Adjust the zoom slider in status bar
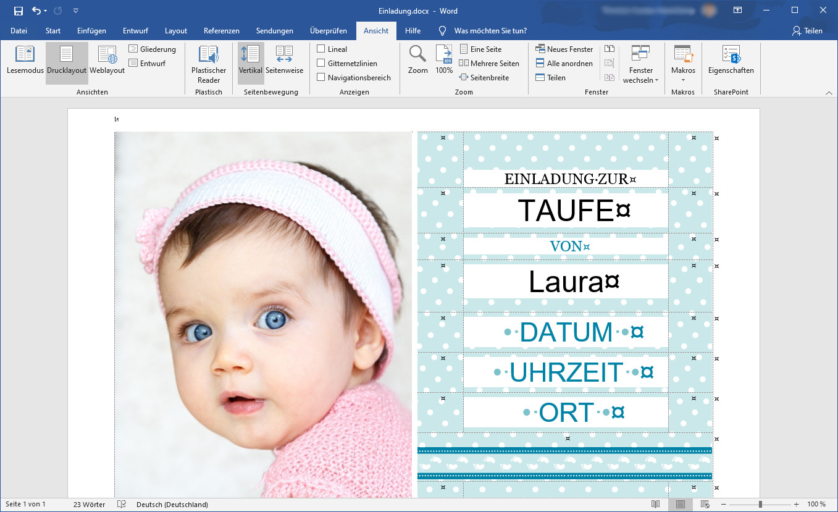 [760, 505]
